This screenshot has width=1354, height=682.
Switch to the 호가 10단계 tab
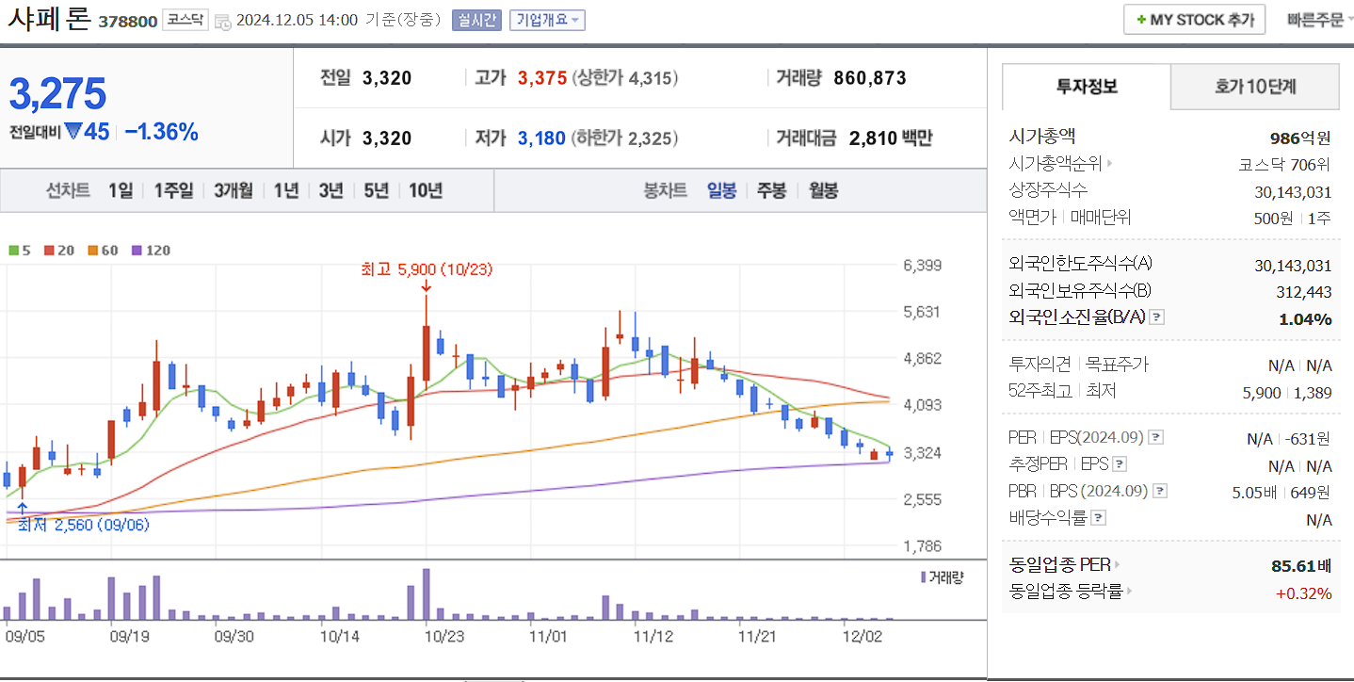coord(1254,86)
